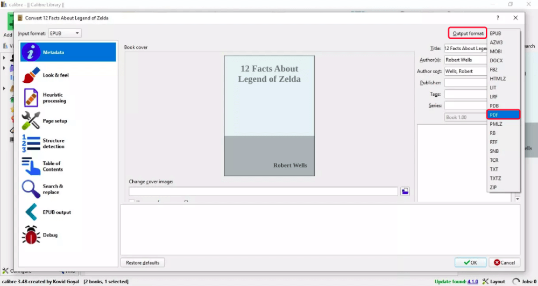
Task: Open Heuristic processing settings icon
Action: click(31, 98)
